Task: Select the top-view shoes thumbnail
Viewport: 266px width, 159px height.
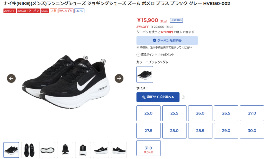Action: point(29,150)
